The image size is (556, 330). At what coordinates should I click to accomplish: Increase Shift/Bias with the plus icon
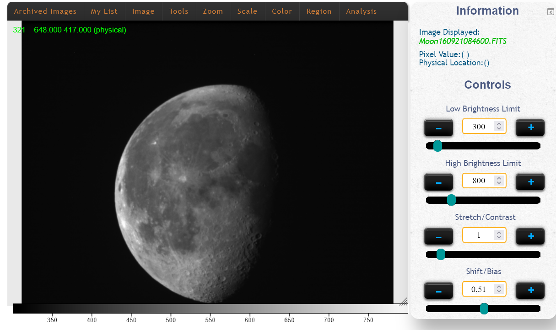tap(530, 290)
